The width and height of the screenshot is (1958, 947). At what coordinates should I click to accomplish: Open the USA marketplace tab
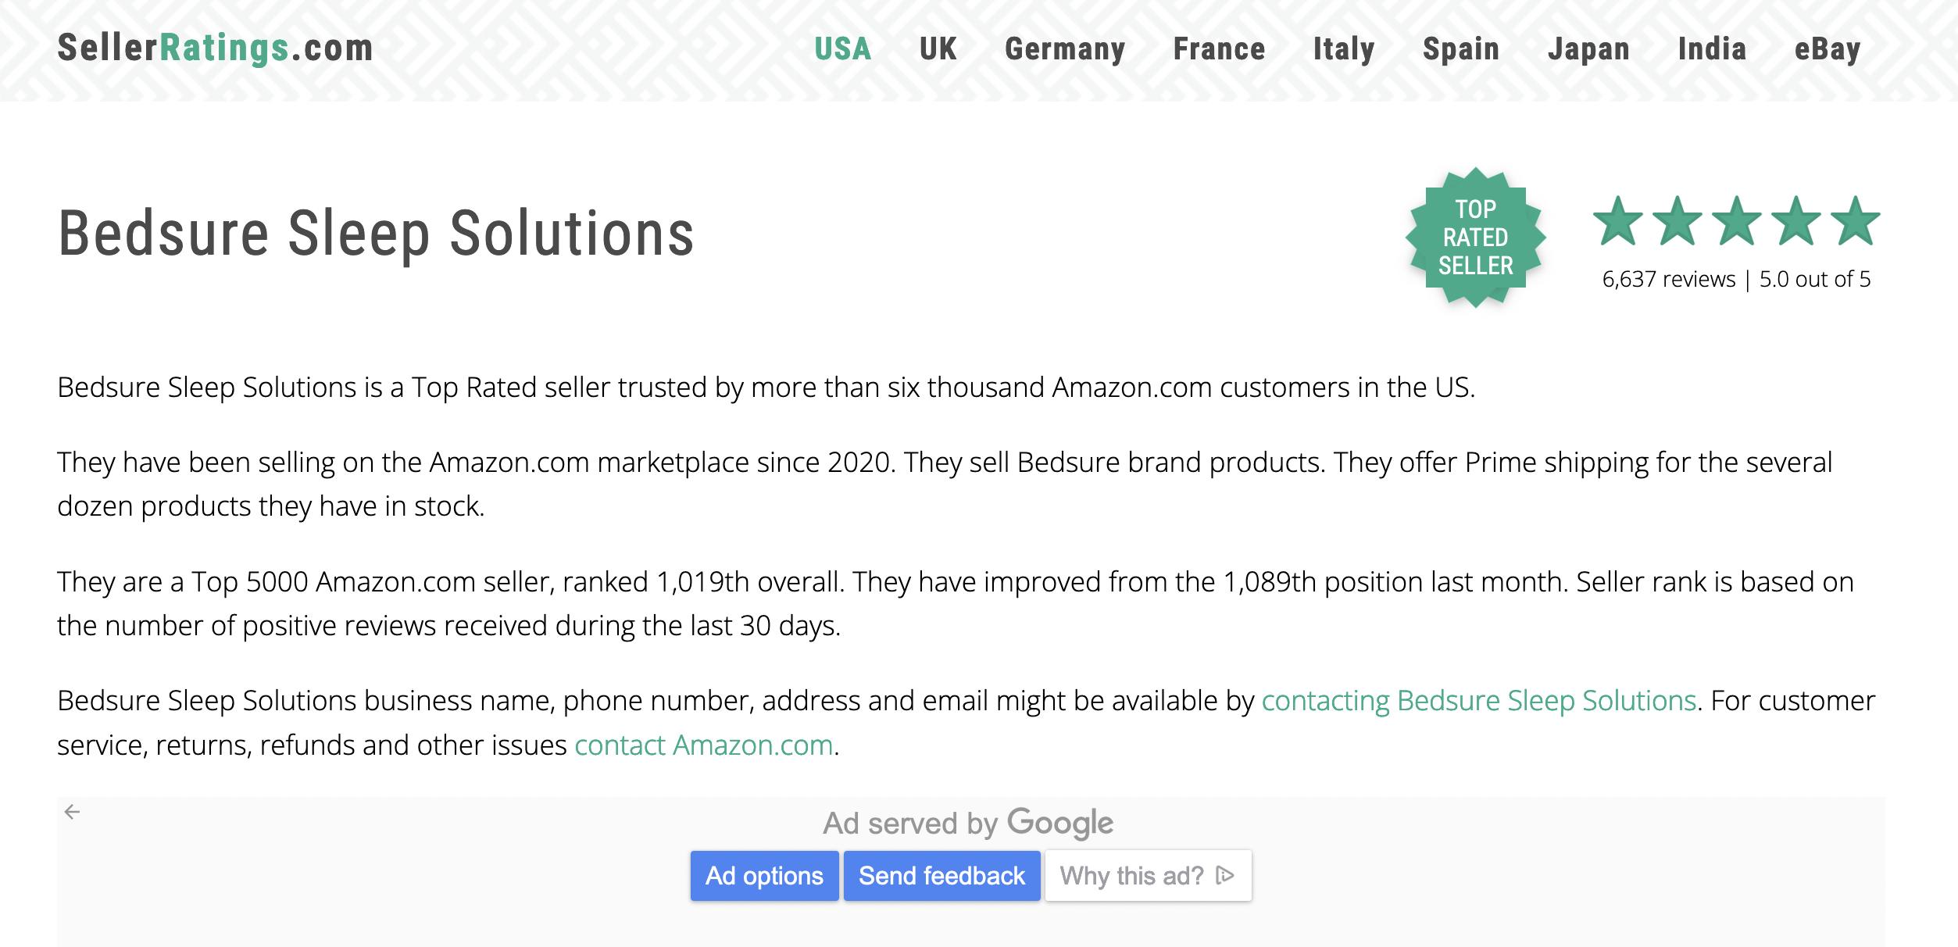(842, 49)
